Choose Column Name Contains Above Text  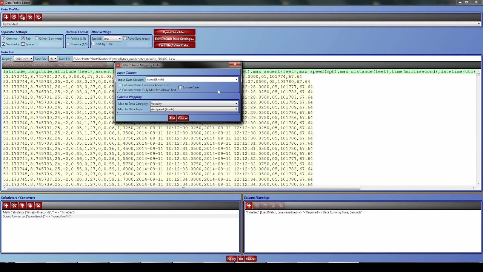tap(120, 85)
